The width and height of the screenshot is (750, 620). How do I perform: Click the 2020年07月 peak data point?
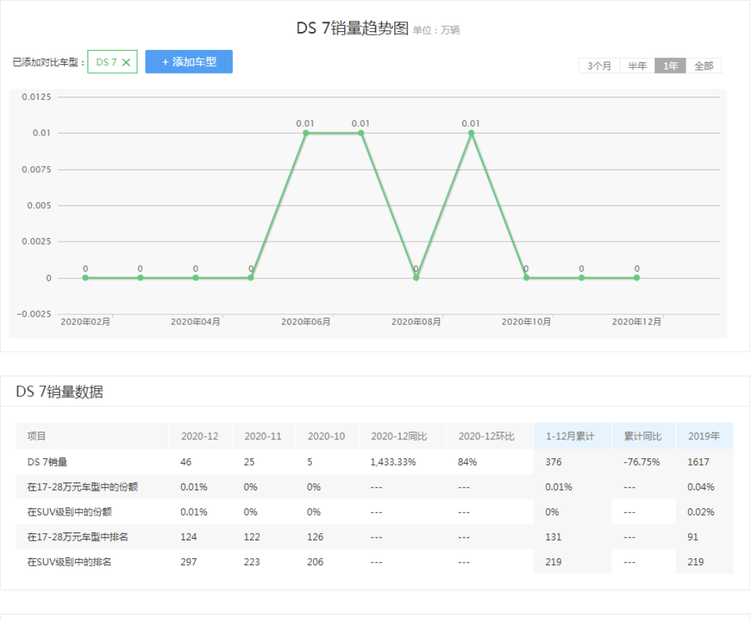pos(361,133)
